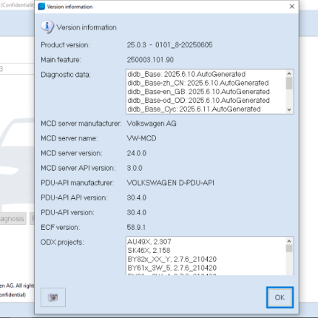Click the OK button

(x=280, y=297)
